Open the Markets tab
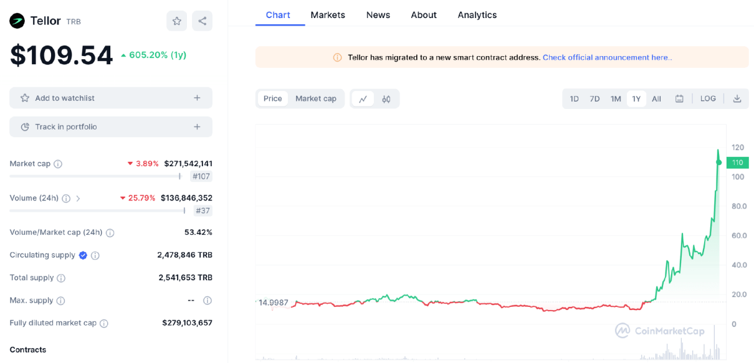The height and width of the screenshot is (363, 754). pyautogui.click(x=328, y=15)
